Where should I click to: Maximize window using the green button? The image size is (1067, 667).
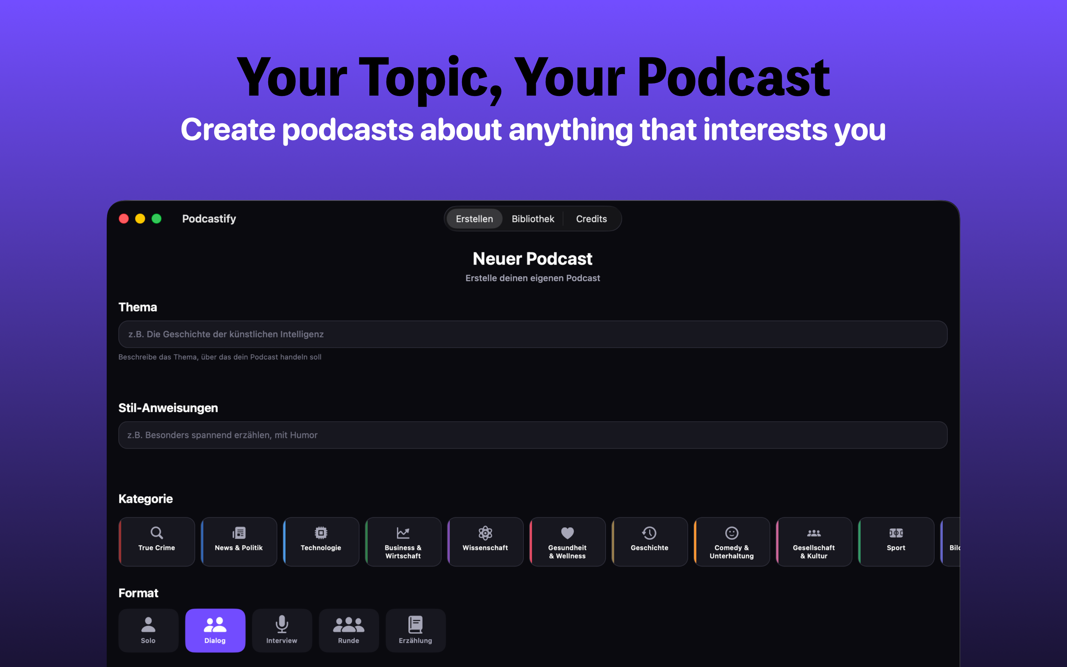(x=156, y=219)
